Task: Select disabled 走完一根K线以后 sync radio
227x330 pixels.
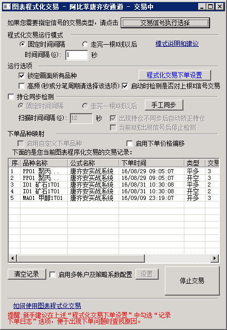Action: 85,106
